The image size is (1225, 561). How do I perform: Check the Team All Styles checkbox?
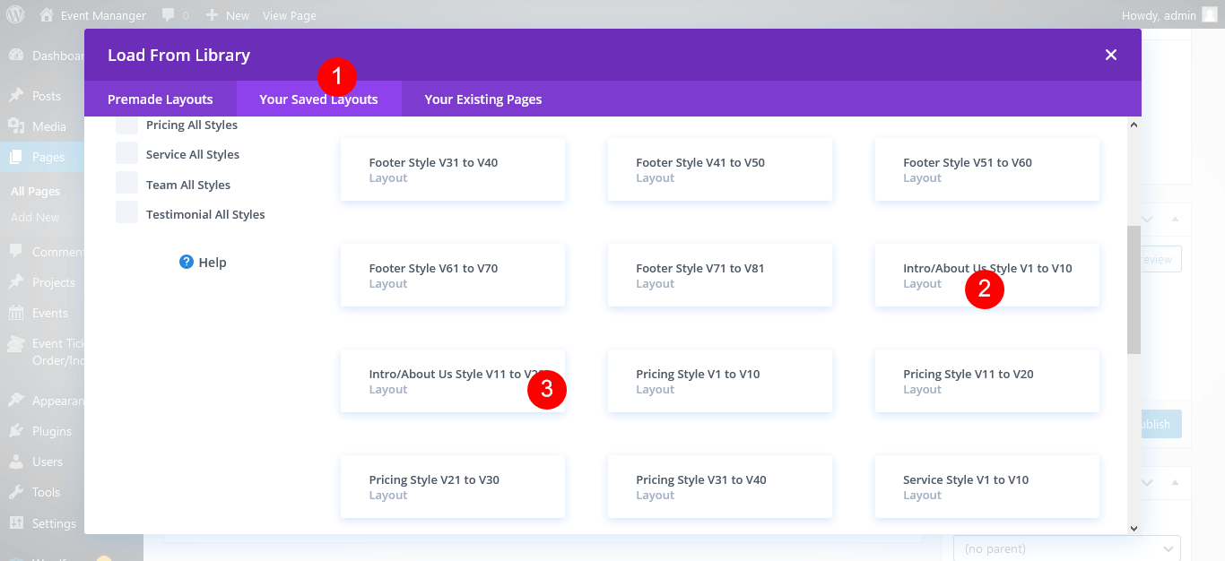pyautogui.click(x=127, y=184)
